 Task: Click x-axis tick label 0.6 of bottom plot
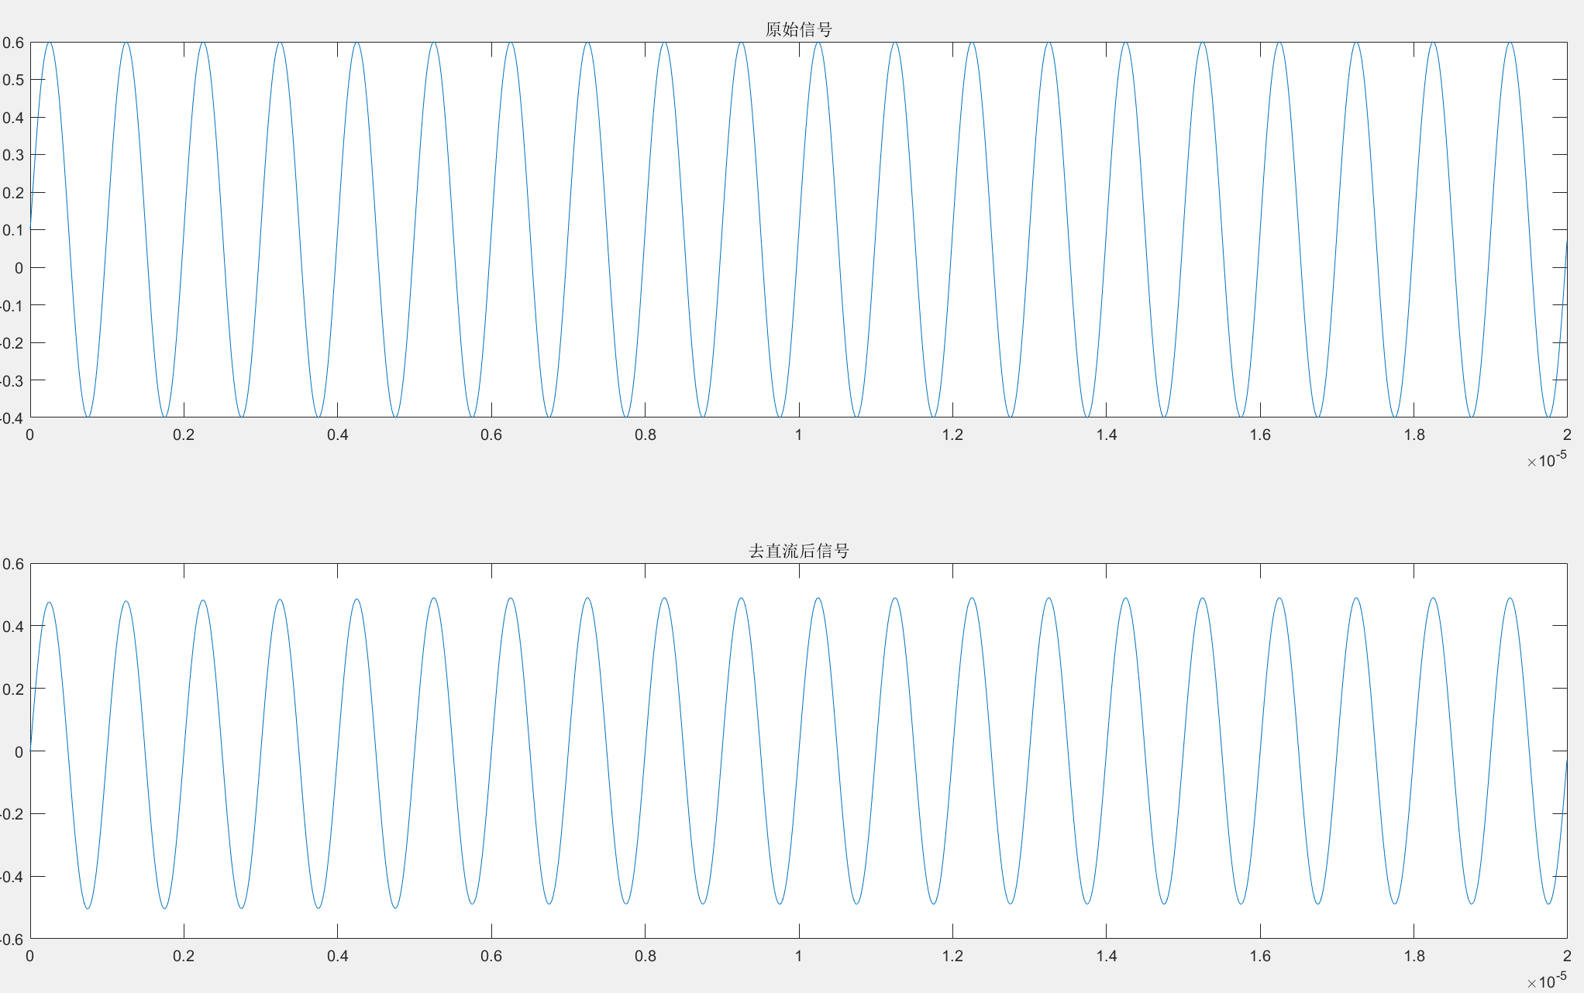coord(491,956)
